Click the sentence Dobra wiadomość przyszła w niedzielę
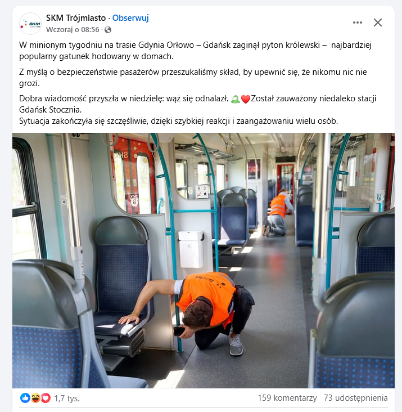This screenshot has height=412, width=402. (124, 98)
